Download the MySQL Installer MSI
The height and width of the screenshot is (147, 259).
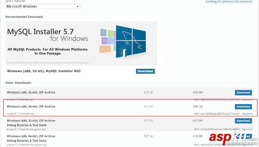(x=145, y=71)
